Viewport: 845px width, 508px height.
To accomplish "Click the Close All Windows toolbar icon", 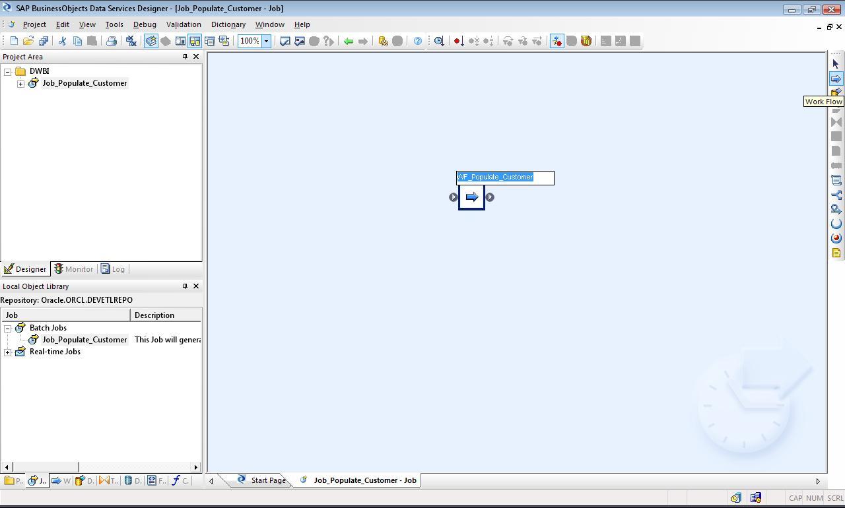I will (x=131, y=41).
